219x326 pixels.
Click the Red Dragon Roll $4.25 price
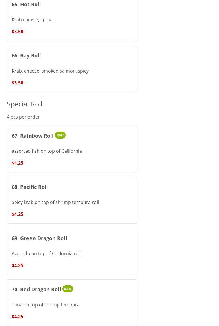(17, 317)
